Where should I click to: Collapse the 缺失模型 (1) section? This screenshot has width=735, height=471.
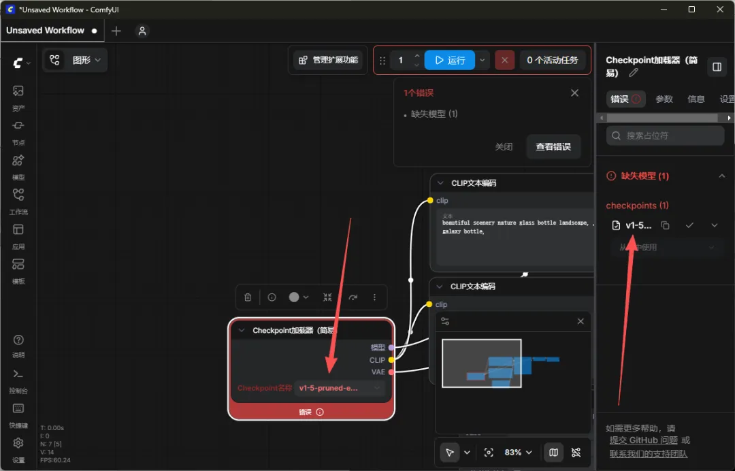(x=722, y=176)
